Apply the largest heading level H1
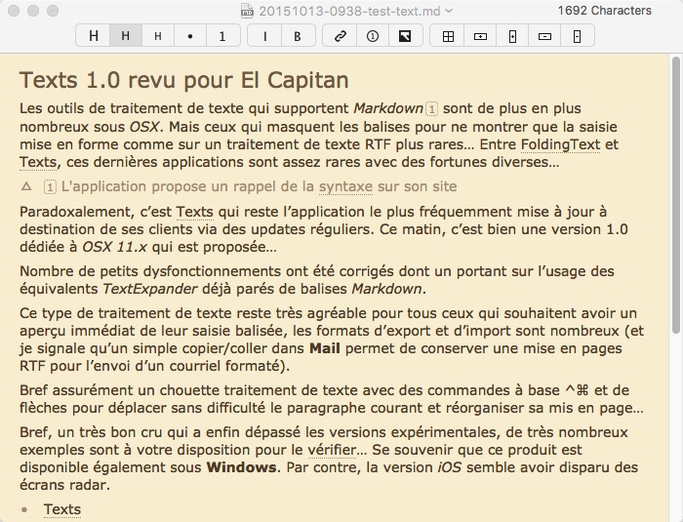This screenshot has height=522, width=683. (94, 36)
